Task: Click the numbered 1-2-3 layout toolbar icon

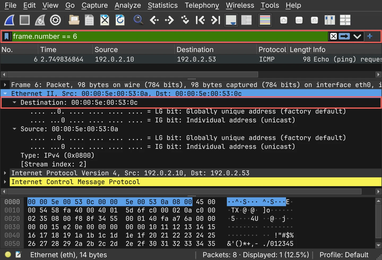Action: pos(345,20)
